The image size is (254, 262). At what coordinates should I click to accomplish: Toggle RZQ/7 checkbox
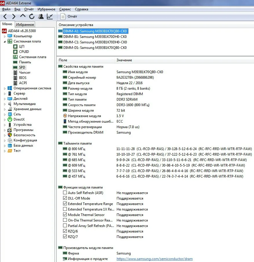click(x=65, y=237)
